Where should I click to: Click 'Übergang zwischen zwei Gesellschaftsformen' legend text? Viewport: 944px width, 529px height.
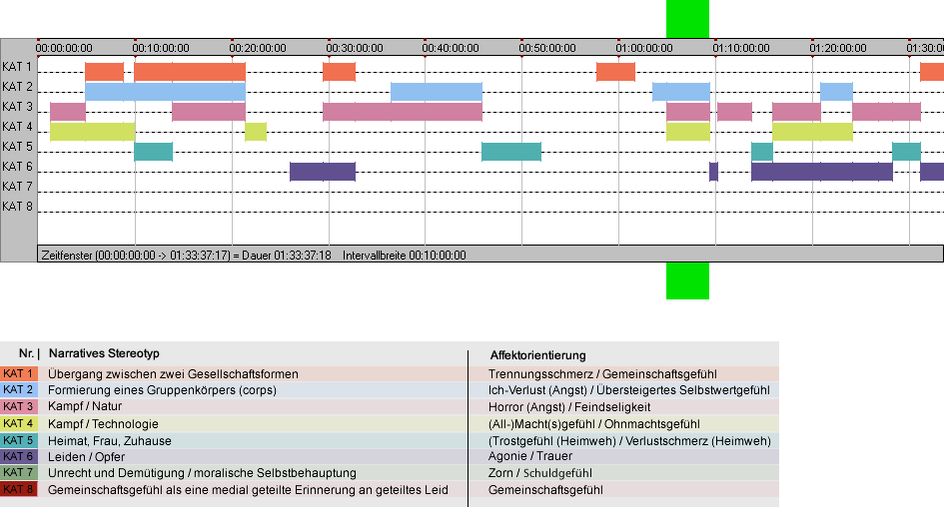[173, 373]
